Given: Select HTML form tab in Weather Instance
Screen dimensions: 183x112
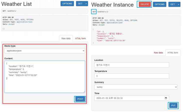Looking at the screenshot, I should point(173,53).
